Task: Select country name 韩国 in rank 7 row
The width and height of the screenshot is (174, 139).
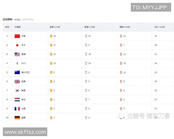Action: pos(23,91)
